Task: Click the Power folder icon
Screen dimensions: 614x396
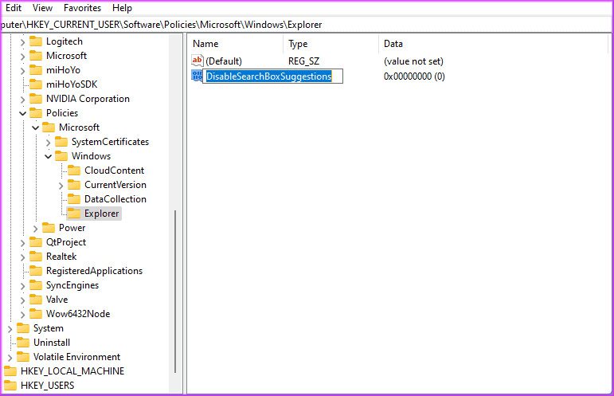Action: (x=49, y=228)
